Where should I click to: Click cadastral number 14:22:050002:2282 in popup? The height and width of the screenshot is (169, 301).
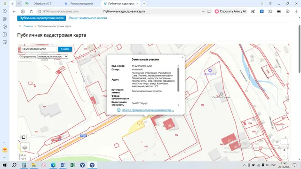[x=142, y=66]
